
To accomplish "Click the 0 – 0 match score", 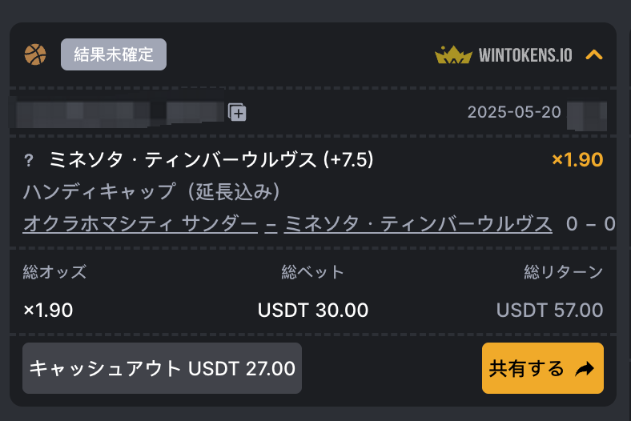I will pos(590,223).
